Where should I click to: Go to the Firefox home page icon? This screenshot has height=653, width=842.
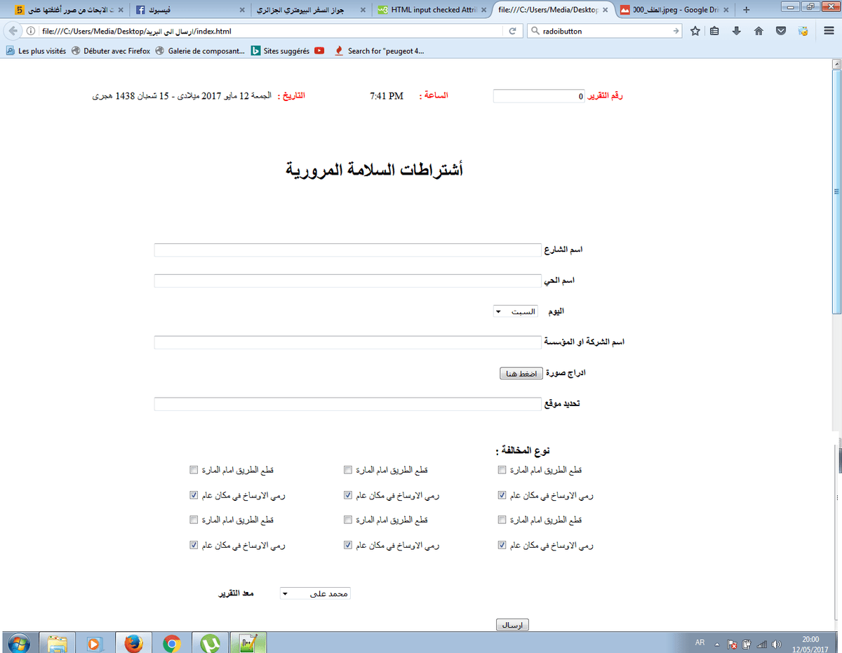pos(759,32)
